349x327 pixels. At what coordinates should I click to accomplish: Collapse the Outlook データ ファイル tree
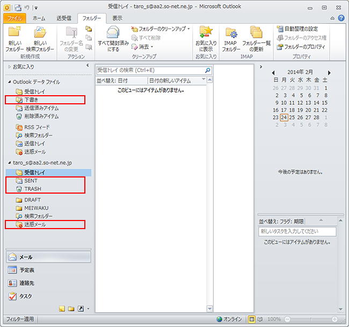click(10, 82)
